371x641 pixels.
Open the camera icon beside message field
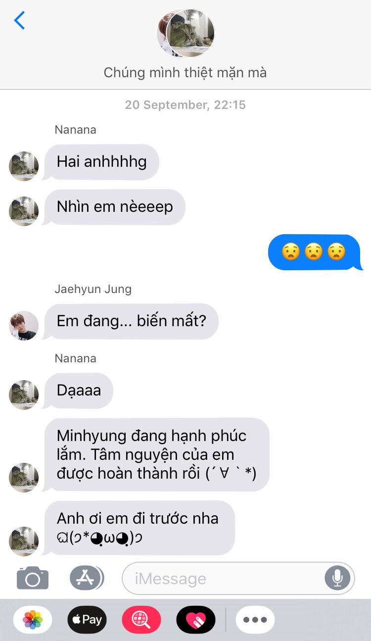click(x=33, y=578)
